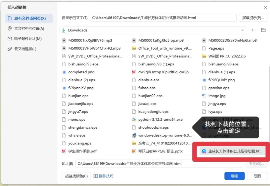Click the back navigation arrow

(253, 30)
